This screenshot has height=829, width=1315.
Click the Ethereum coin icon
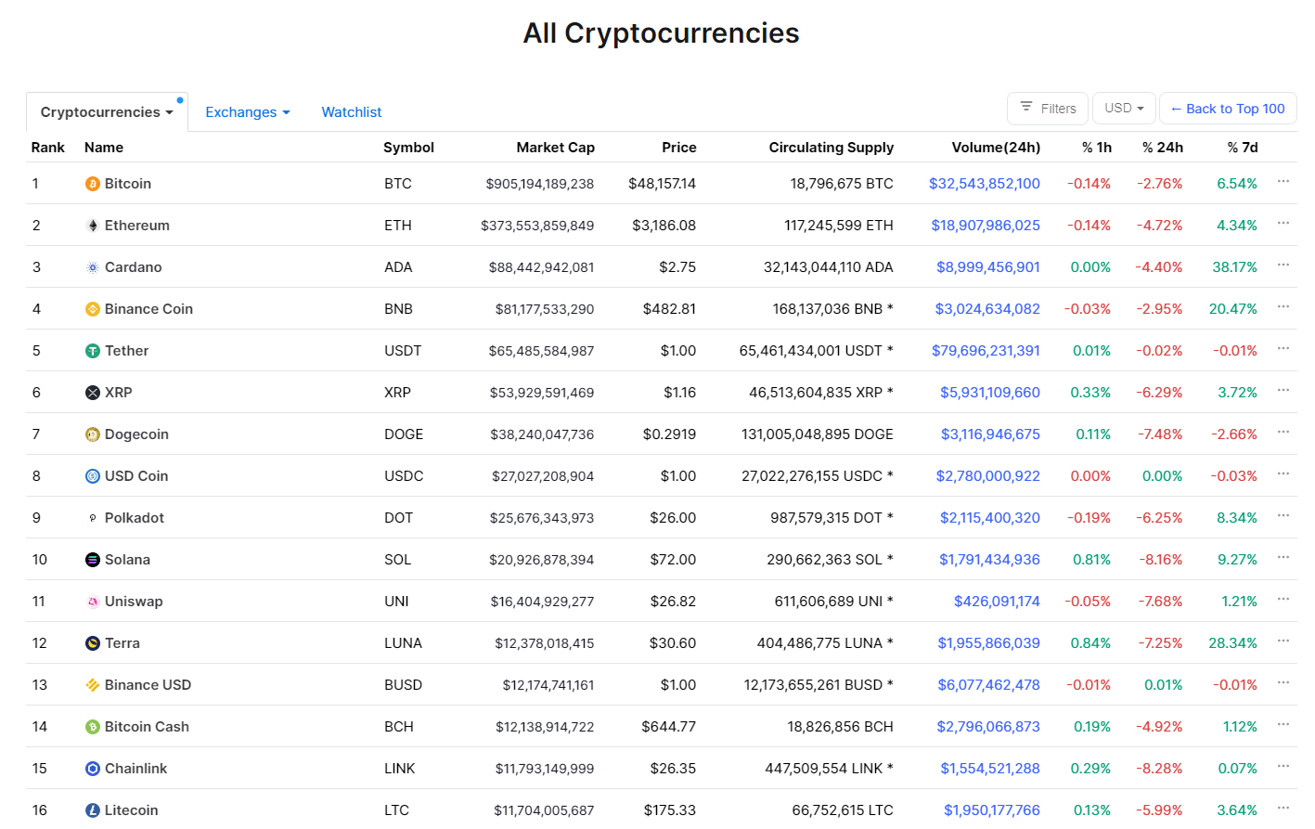click(93, 226)
